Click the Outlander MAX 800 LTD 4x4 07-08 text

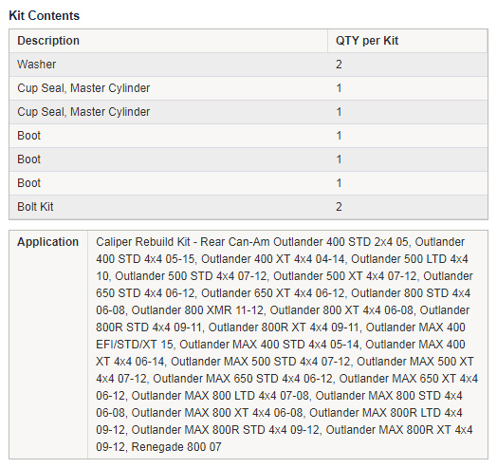pyautogui.click(x=220, y=396)
